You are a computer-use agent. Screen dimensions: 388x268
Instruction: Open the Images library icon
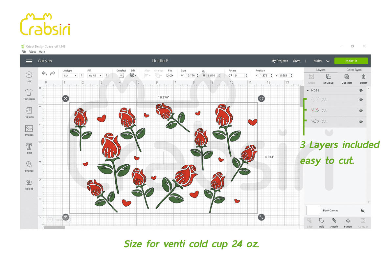(x=29, y=130)
